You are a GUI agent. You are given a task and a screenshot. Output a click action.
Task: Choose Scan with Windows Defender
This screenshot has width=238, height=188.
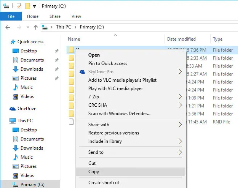click(130, 114)
